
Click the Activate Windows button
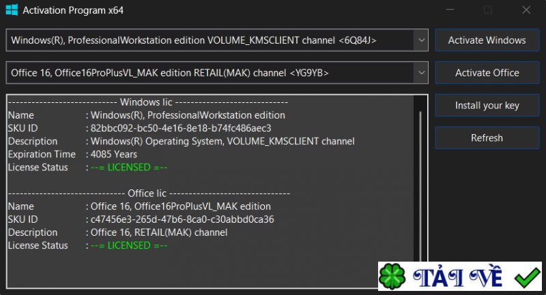pyautogui.click(x=487, y=40)
